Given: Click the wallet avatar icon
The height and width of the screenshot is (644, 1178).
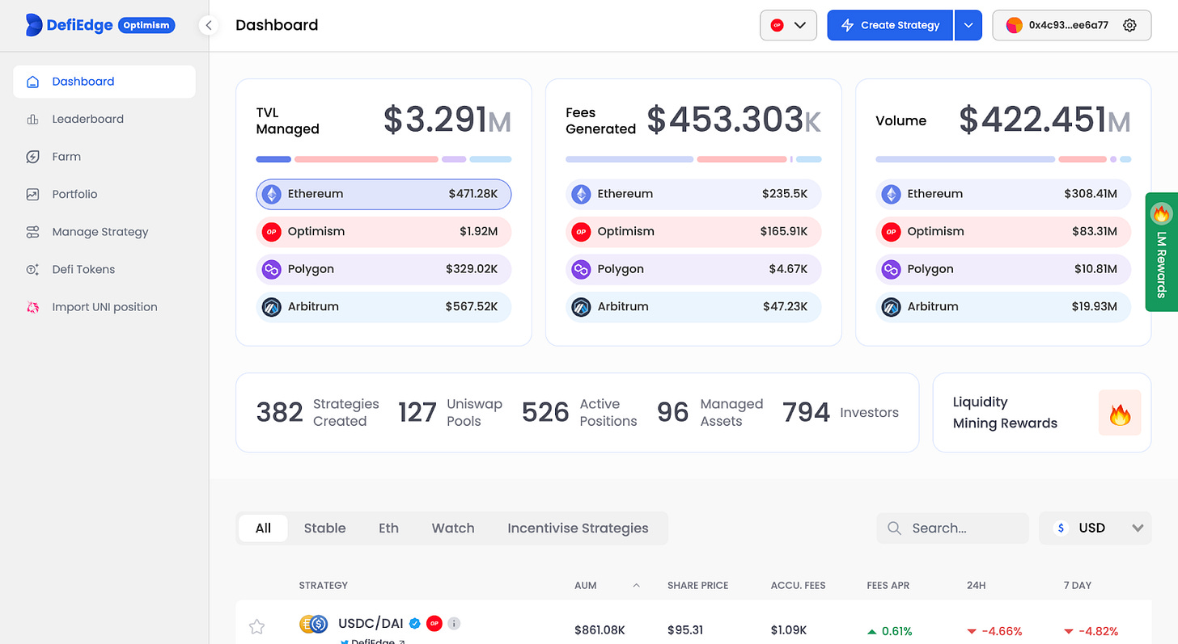Looking at the screenshot, I should pyautogui.click(x=1014, y=25).
